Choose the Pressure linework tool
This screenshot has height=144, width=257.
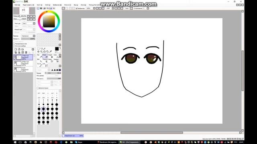[x=45, y=60]
